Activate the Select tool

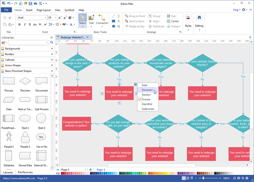(x=83, y=21)
